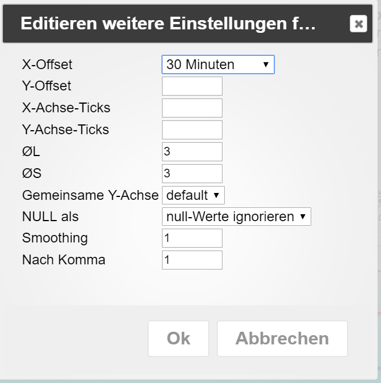Screen dimensions: 381x383
Task: Focus the X-Achse-Ticks text box
Action: pyautogui.click(x=192, y=108)
